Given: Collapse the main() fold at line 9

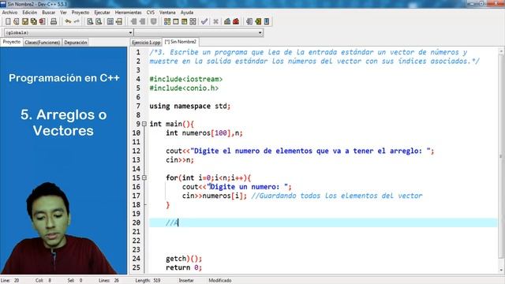Looking at the screenshot, I should coord(144,124).
